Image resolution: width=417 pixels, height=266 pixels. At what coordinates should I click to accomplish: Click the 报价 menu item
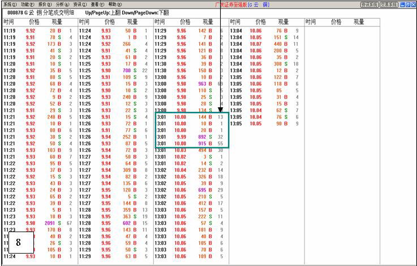click(45, 4)
